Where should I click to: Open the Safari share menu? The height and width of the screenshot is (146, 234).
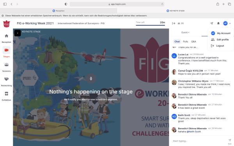218,4
